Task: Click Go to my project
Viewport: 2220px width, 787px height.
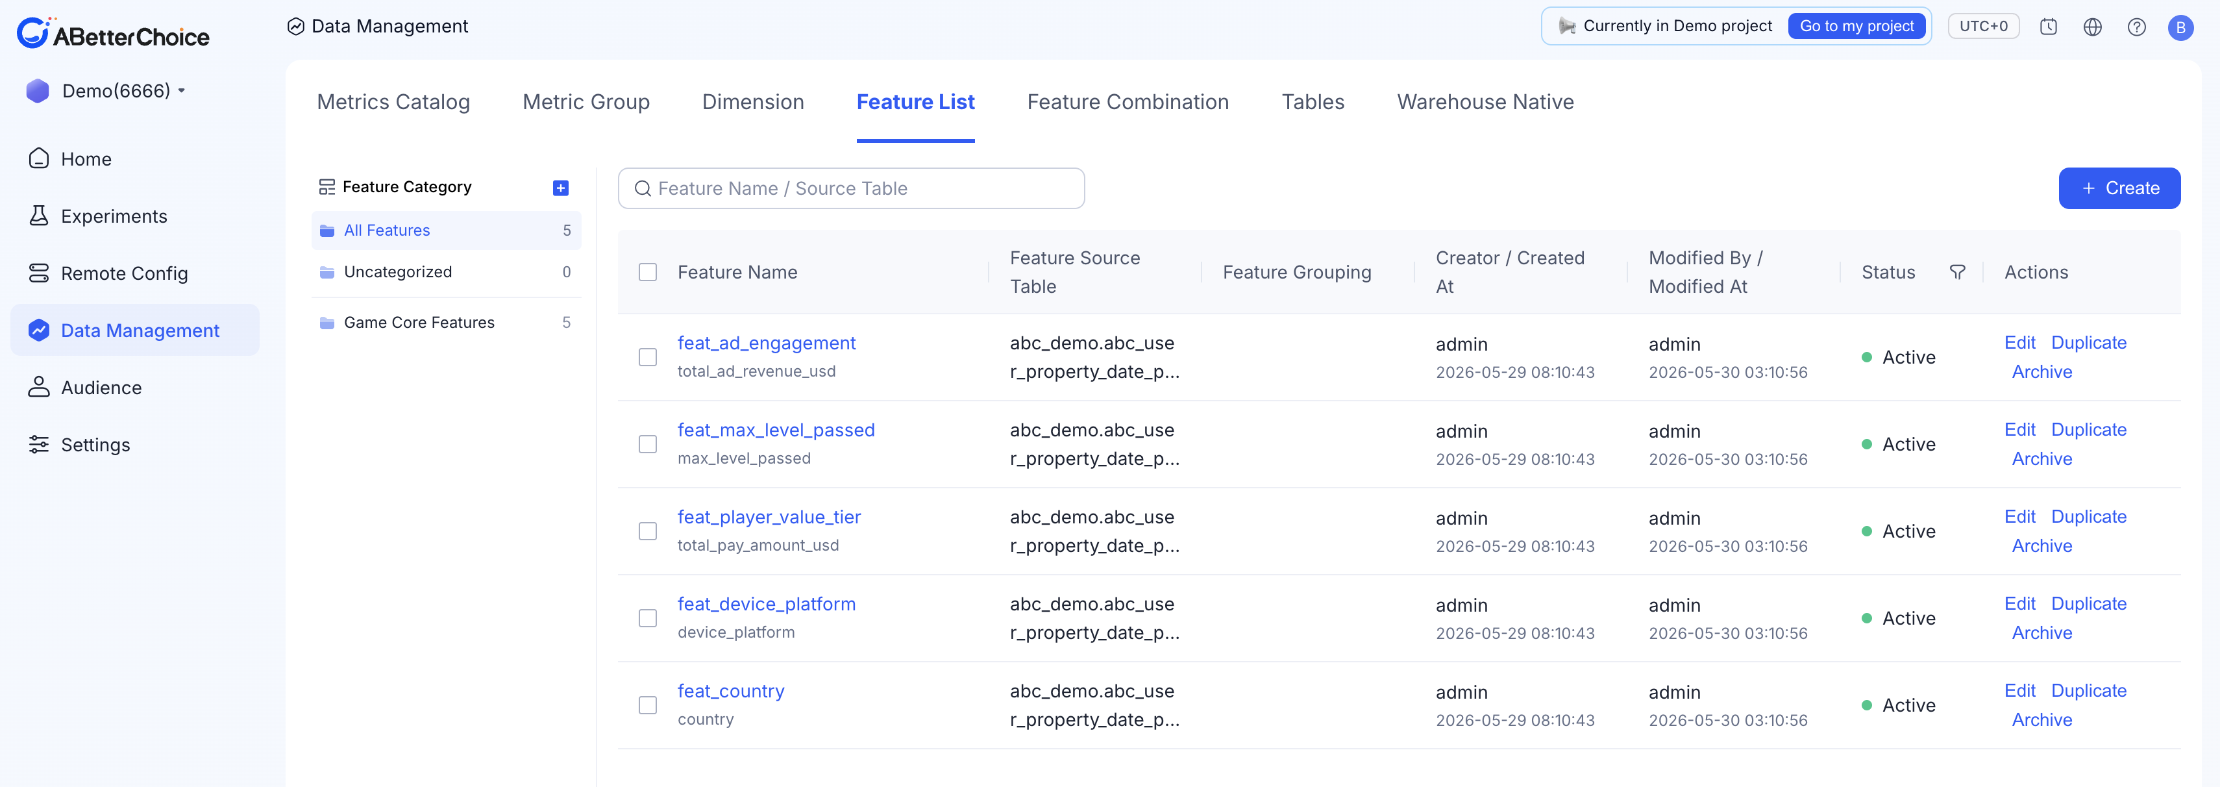Action: [x=1856, y=26]
